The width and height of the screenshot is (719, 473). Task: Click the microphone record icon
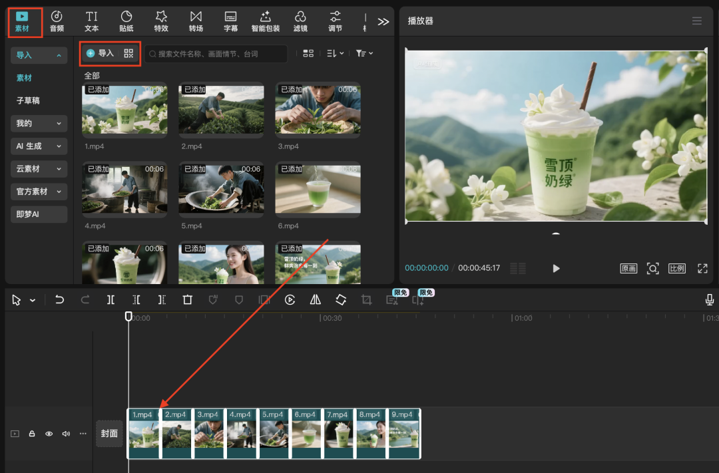(710, 300)
